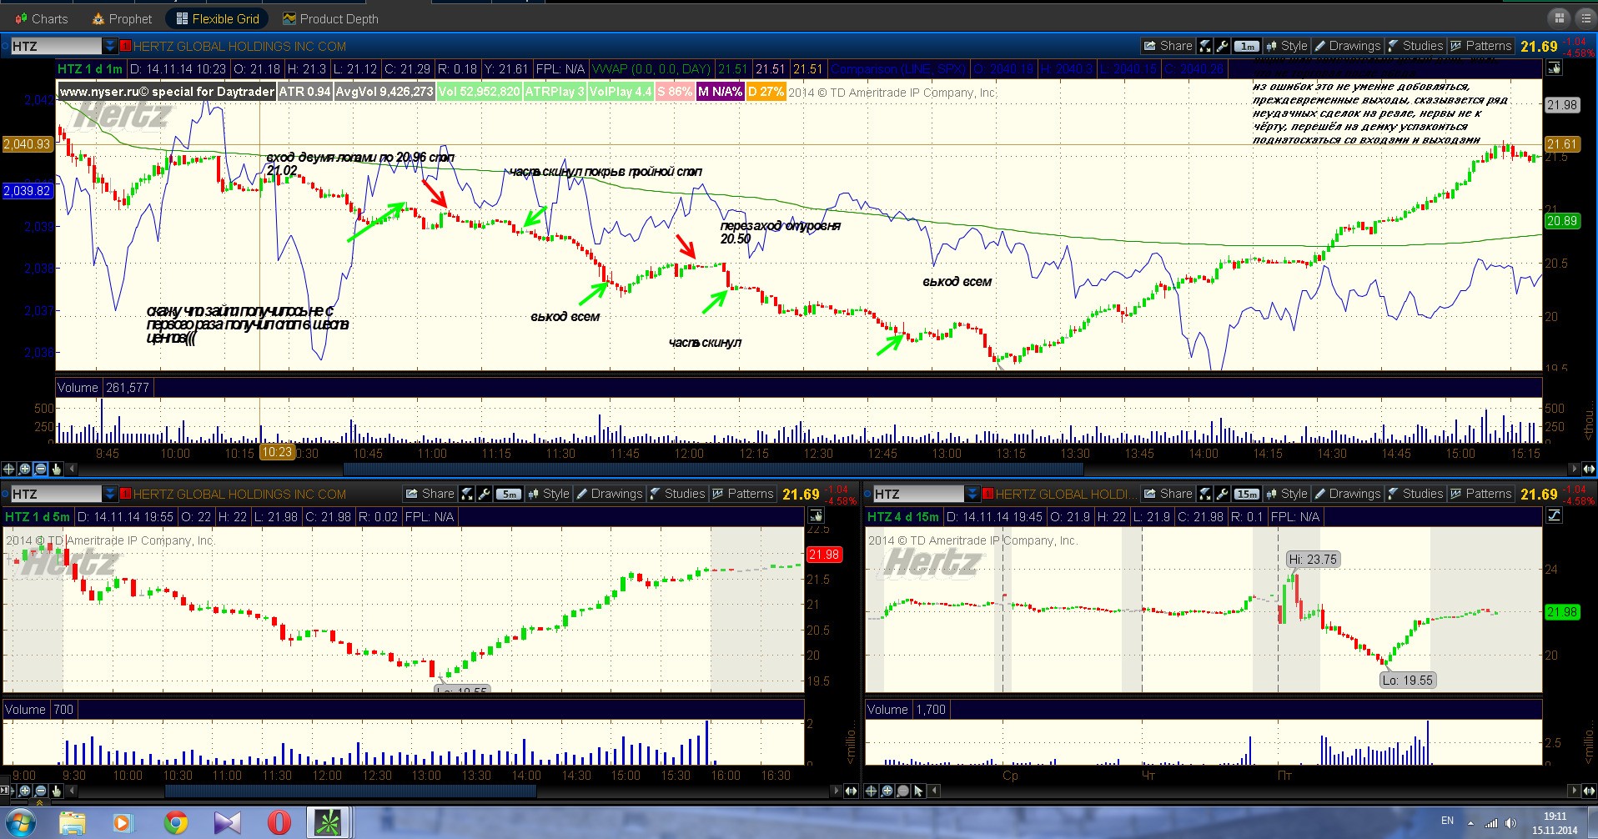Zoom out on the top chart
Image resolution: width=1598 pixels, height=839 pixels.
coord(40,469)
